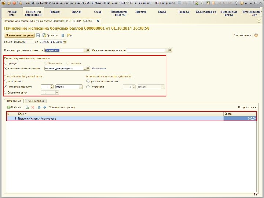Expand the panel dropdown arrow below title bar
Screen dimensions: 264x198
point(259,21)
